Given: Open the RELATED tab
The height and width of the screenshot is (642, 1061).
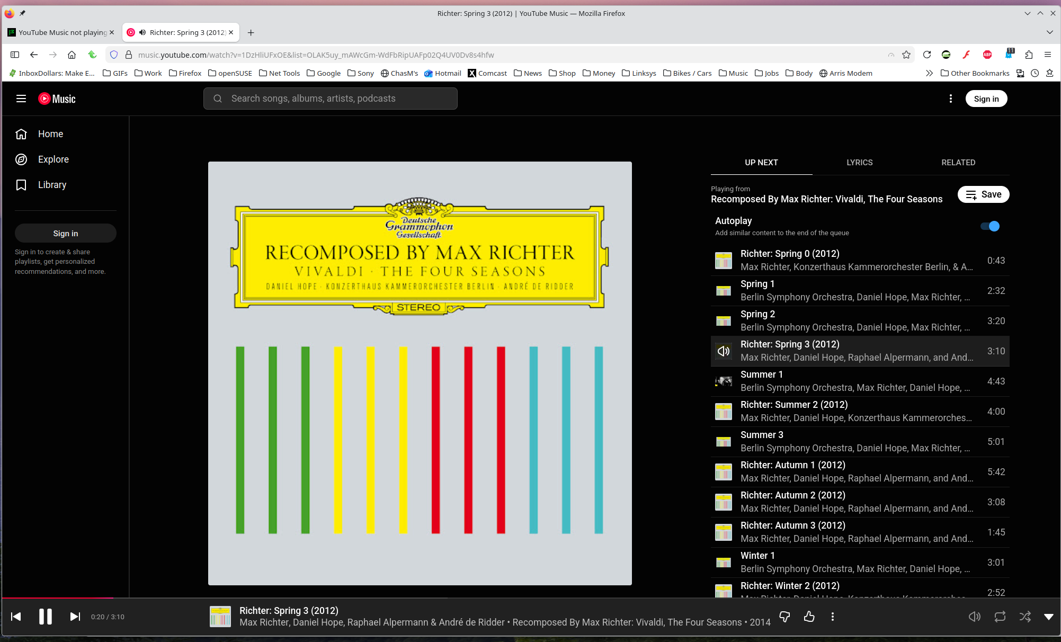Looking at the screenshot, I should tap(958, 163).
